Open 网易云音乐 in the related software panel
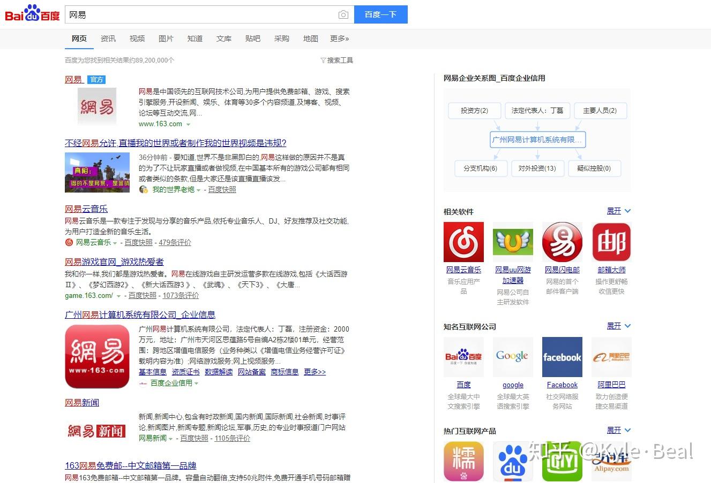The height and width of the screenshot is (483, 711). [463, 241]
